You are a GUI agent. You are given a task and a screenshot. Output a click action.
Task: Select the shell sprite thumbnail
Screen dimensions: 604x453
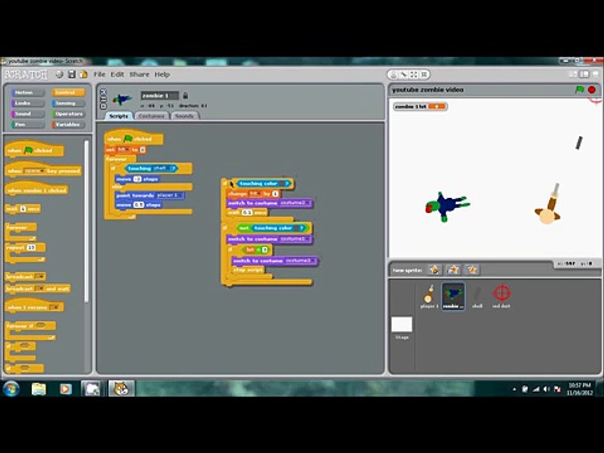click(x=478, y=296)
